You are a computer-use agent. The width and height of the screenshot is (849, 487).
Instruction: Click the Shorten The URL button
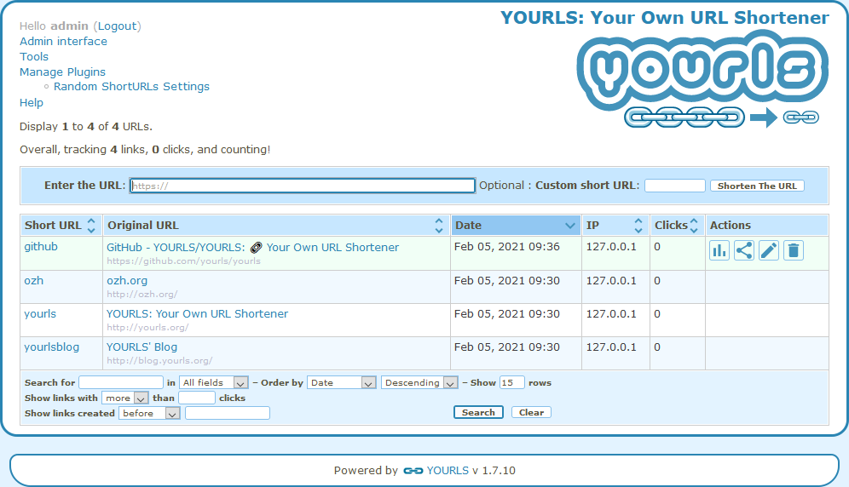[x=757, y=186]
